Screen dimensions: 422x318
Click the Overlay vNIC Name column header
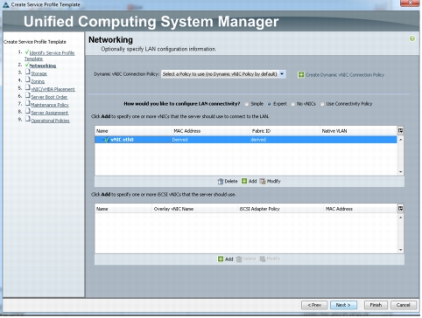pyautogui.click(x=195, y=209)
